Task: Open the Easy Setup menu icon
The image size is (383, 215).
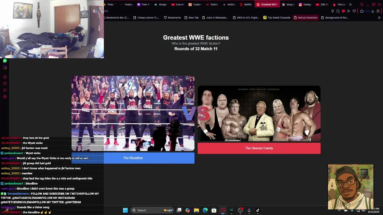Action: click(378, 11)
